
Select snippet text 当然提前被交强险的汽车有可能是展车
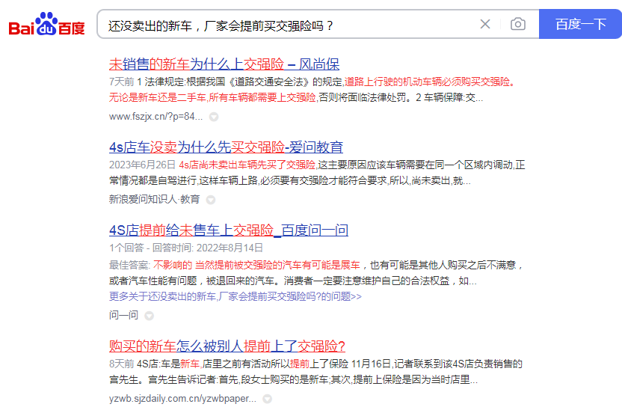pyautogui.click(x=277, y=265)
